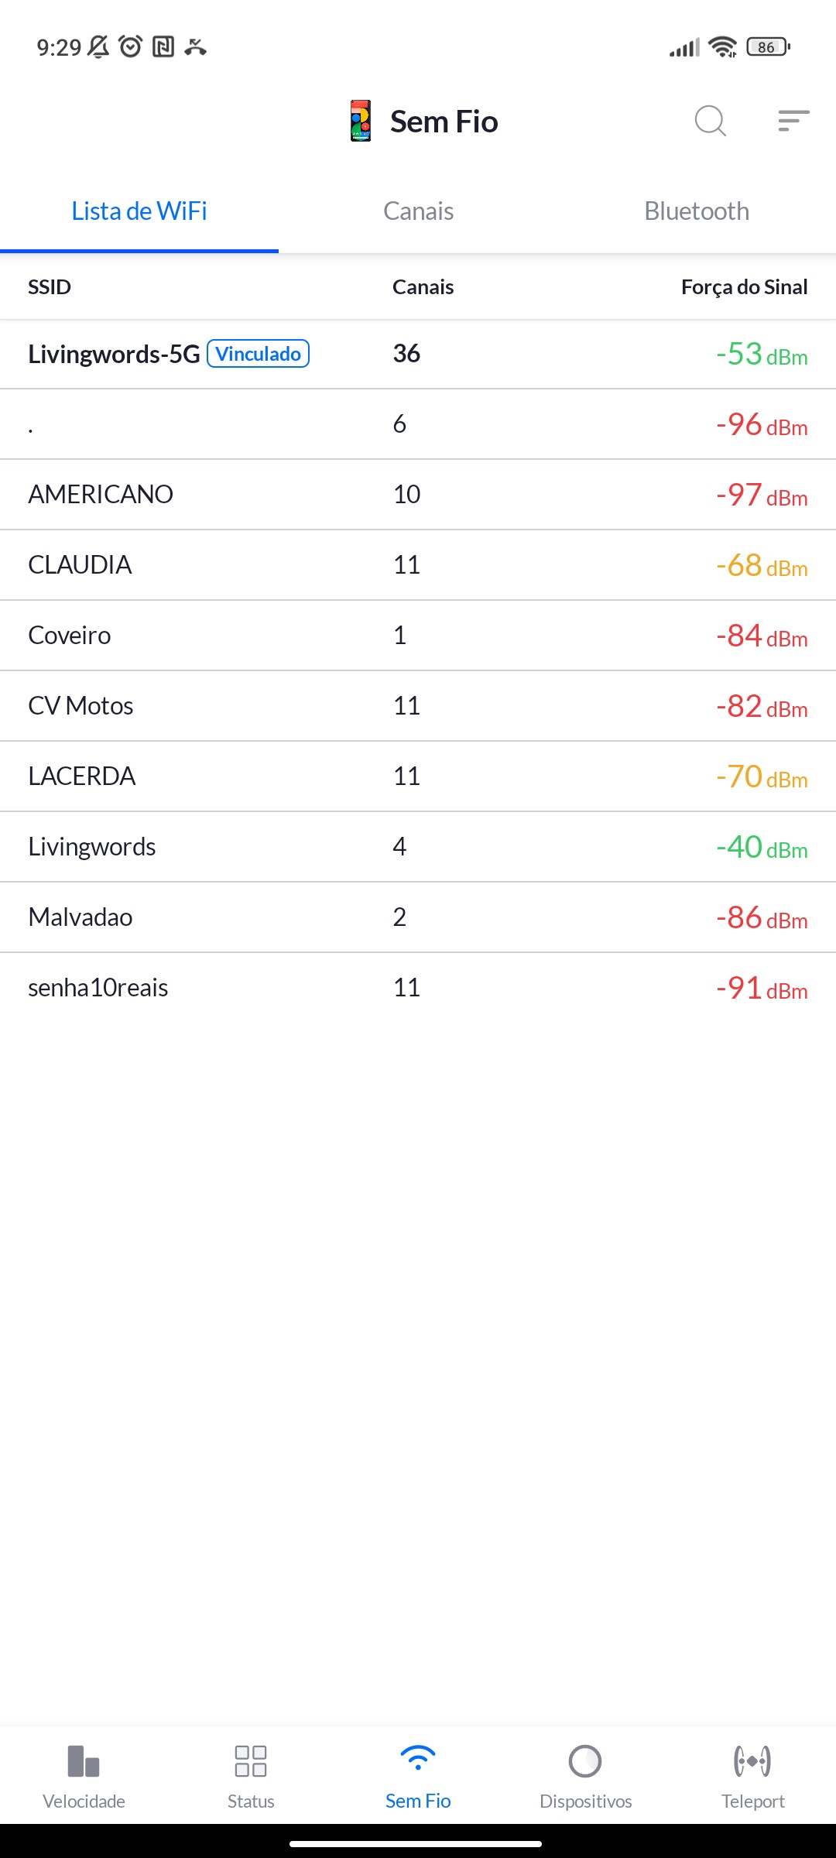Image resolution: width=836 pixels, height=1858 pixels.
Task: Sort by the SSID column header
Action: tap(50, 287)
